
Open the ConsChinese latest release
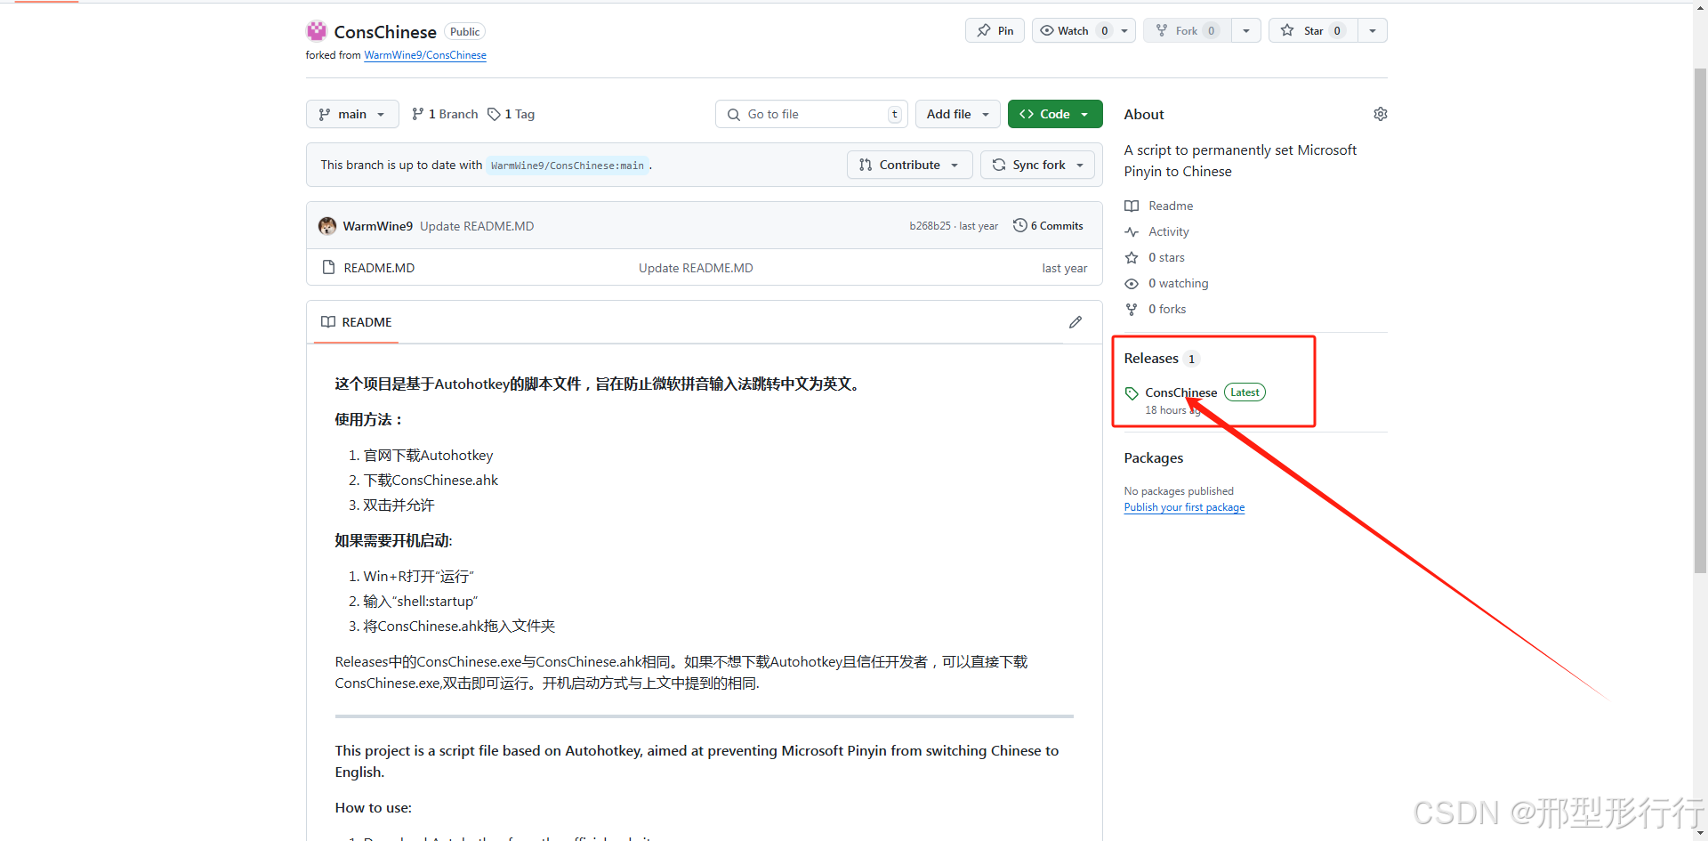point(1180,392)
